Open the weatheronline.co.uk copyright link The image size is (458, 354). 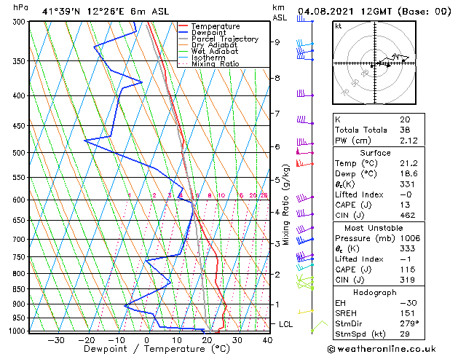(x=382, y=349)
